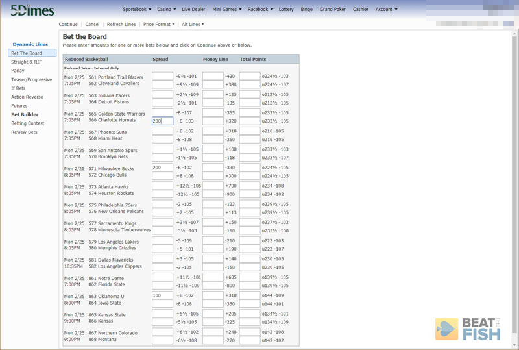Click Houston Rockets spread input
This screenshot has width=519, height=350.
[163, 194]
